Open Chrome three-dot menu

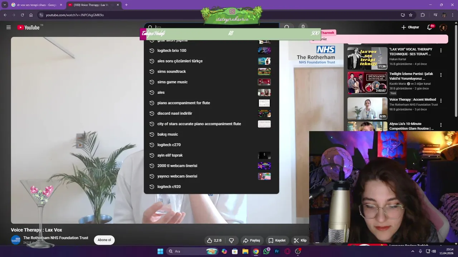tap(453, 15)
